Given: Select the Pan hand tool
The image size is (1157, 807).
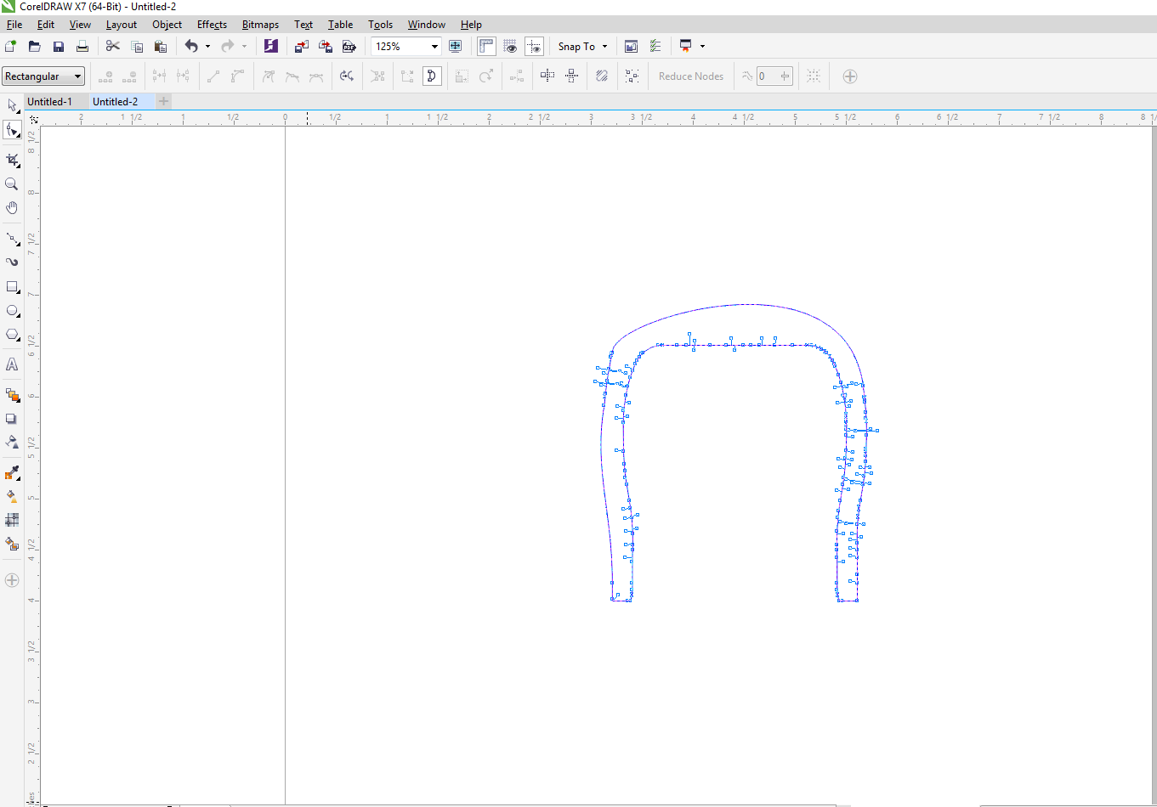Looking at the screenshot, I should click(x=12, y=207).
